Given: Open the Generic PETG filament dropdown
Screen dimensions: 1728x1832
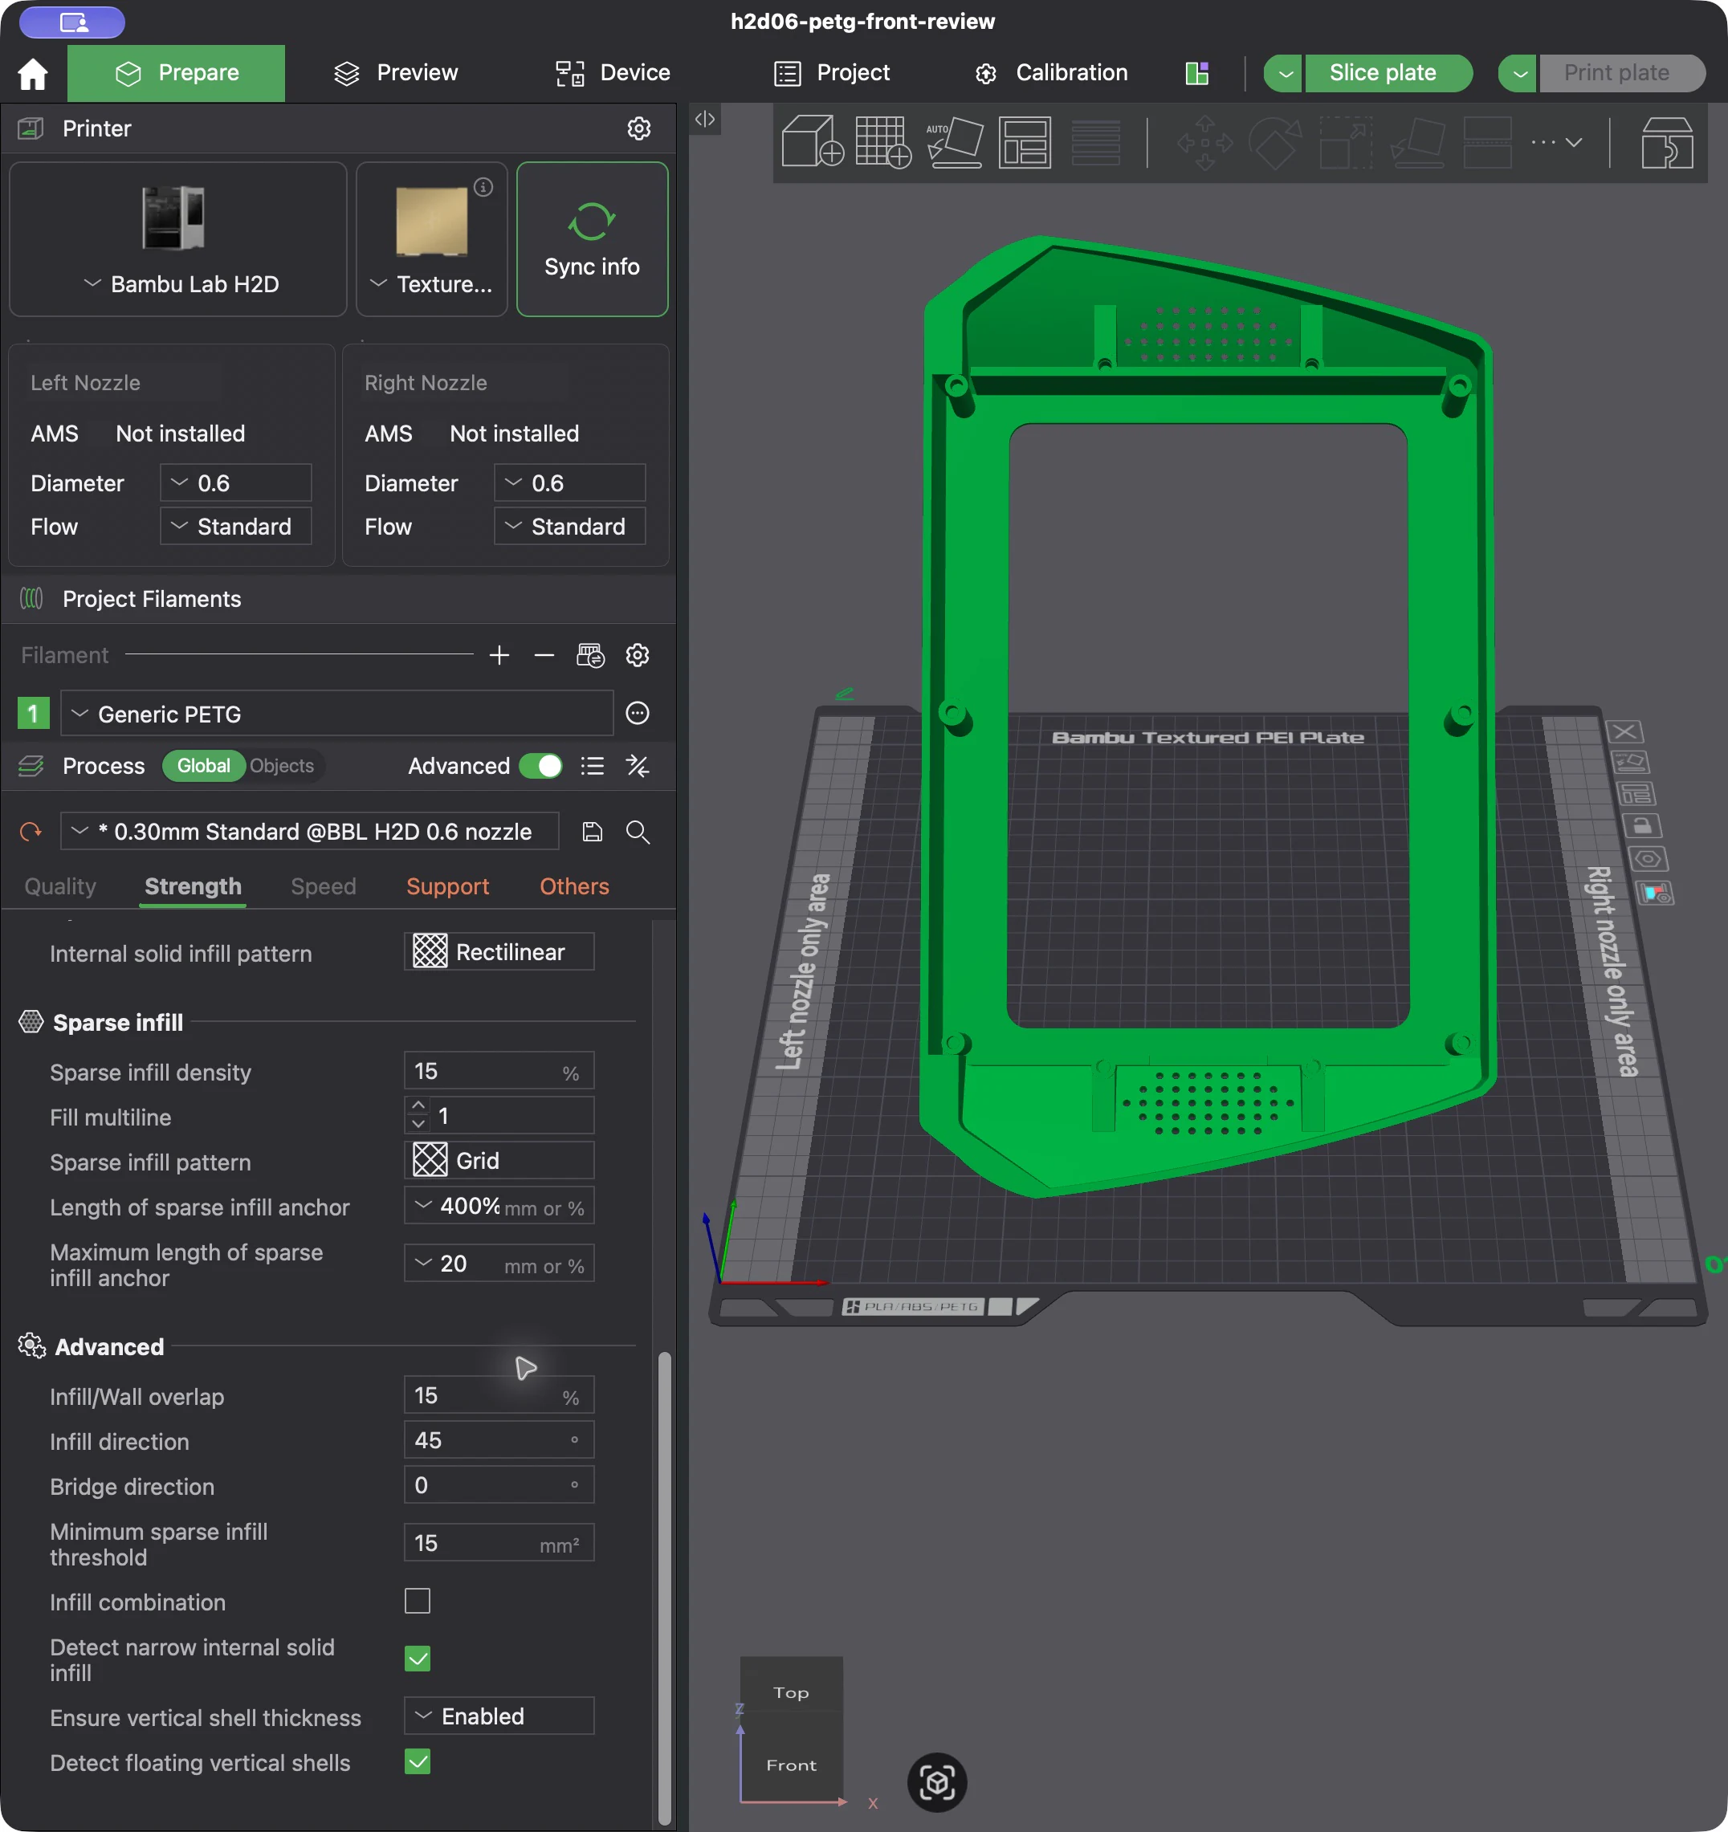Looking at the screenshot, I should [337, 714].
